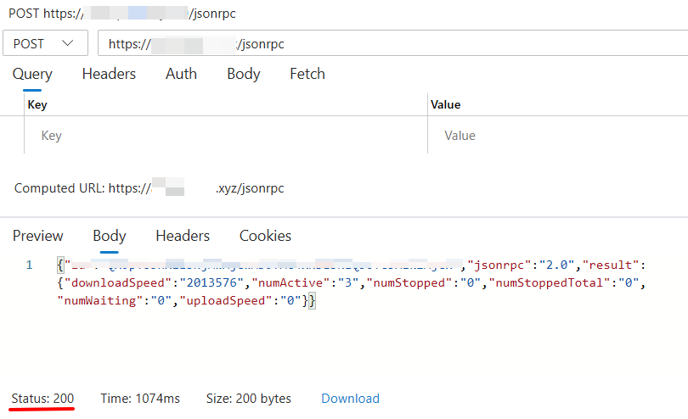Viewport: 688px width, 419px height.
Task: Click the Value column header
Action: click(x=445, y=104)
